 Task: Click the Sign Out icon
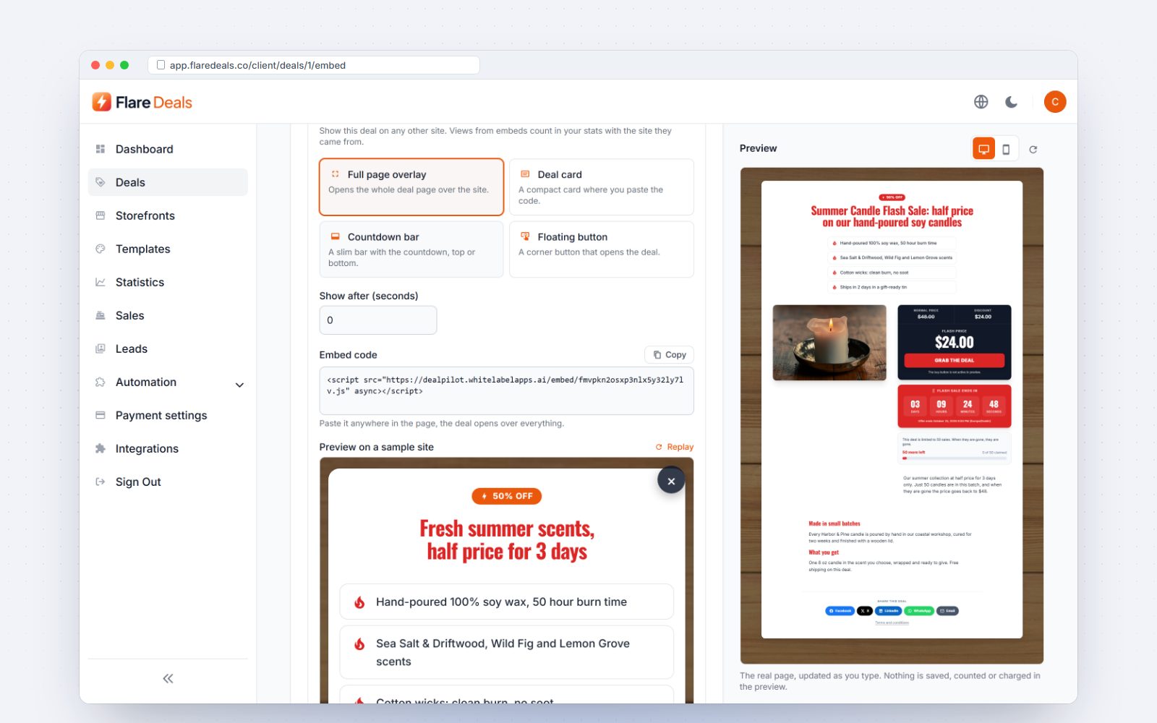101,482
